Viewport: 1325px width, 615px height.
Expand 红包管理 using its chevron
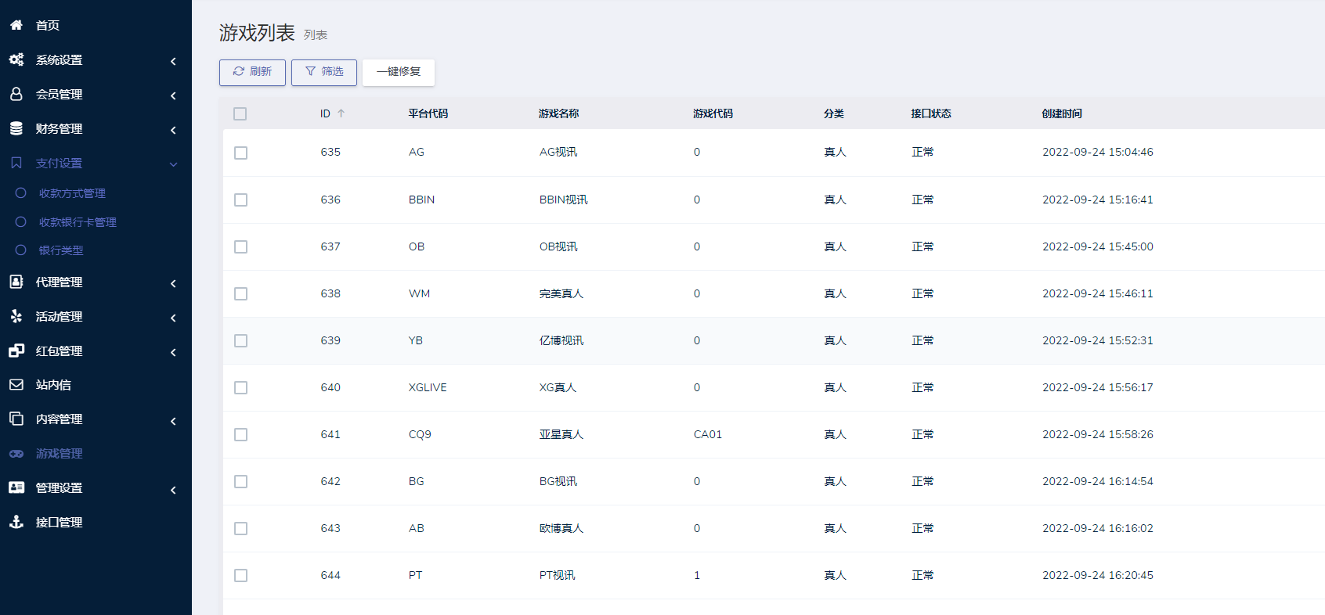[173, 352]
